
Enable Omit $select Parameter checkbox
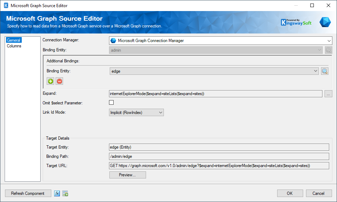point(112,103)
